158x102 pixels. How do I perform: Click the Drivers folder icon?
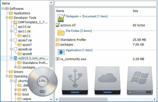[11, 72]
